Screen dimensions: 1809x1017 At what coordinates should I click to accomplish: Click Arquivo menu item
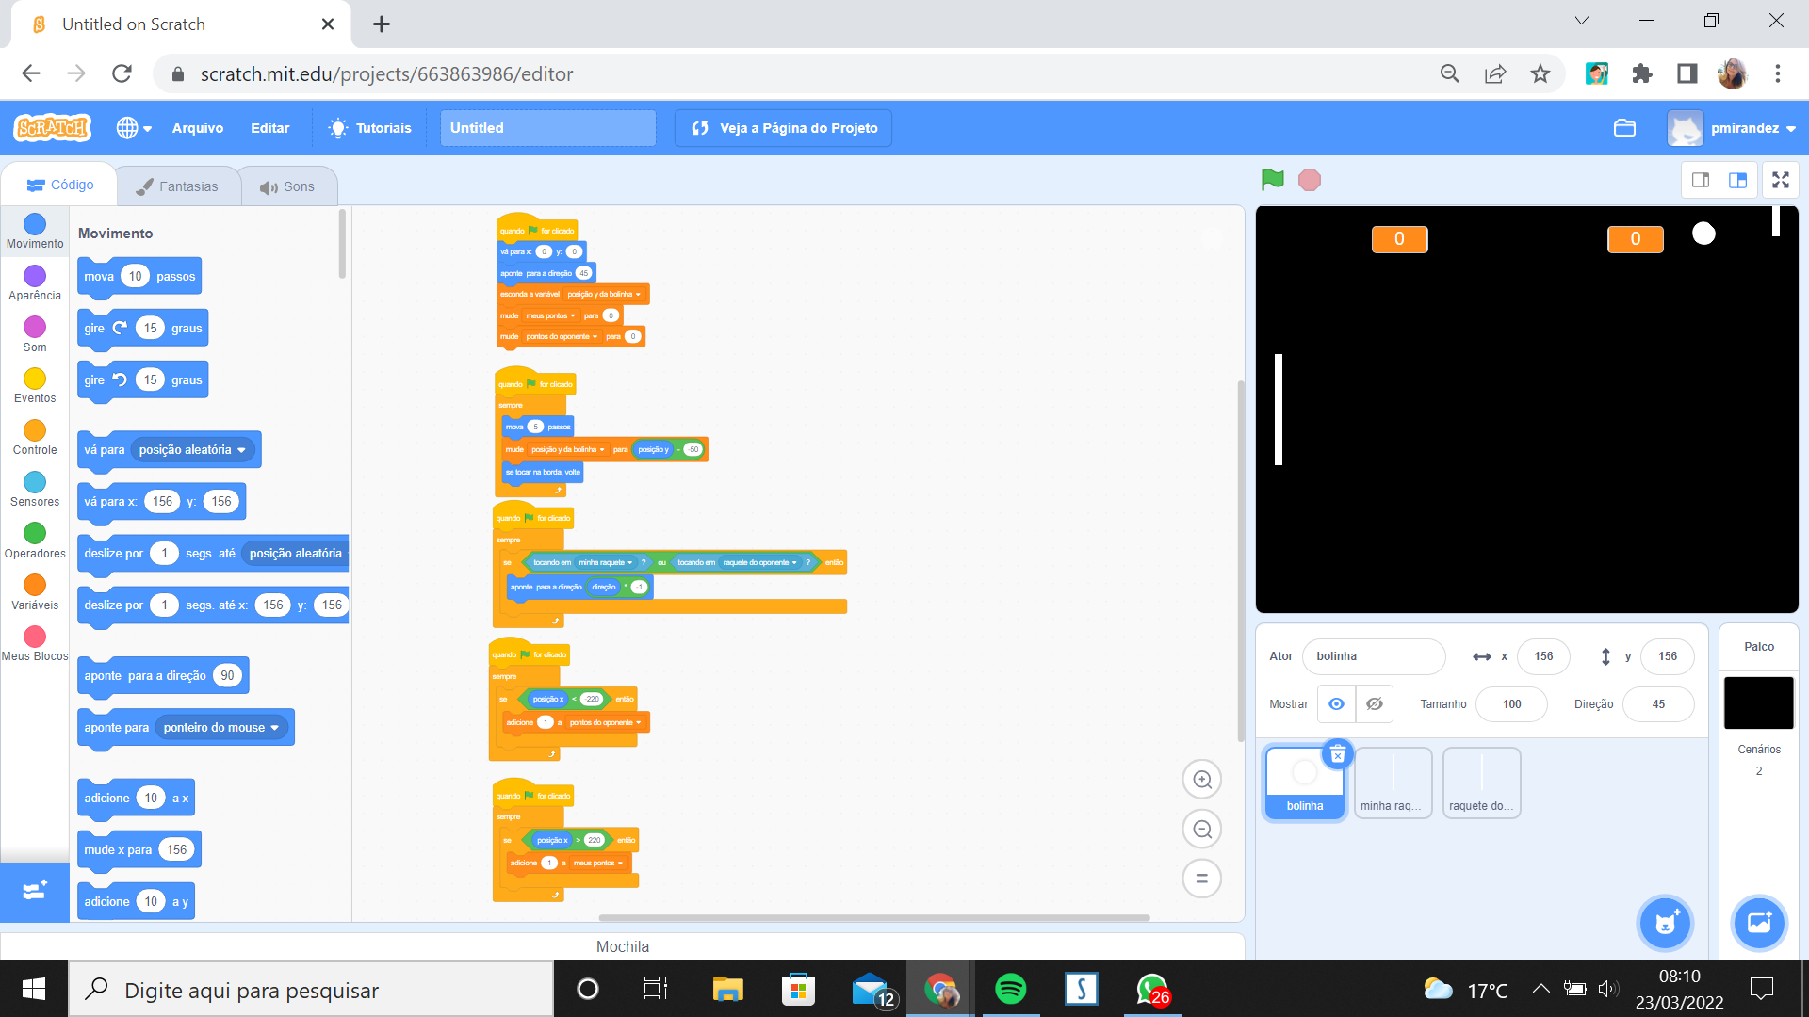(198, 128)
